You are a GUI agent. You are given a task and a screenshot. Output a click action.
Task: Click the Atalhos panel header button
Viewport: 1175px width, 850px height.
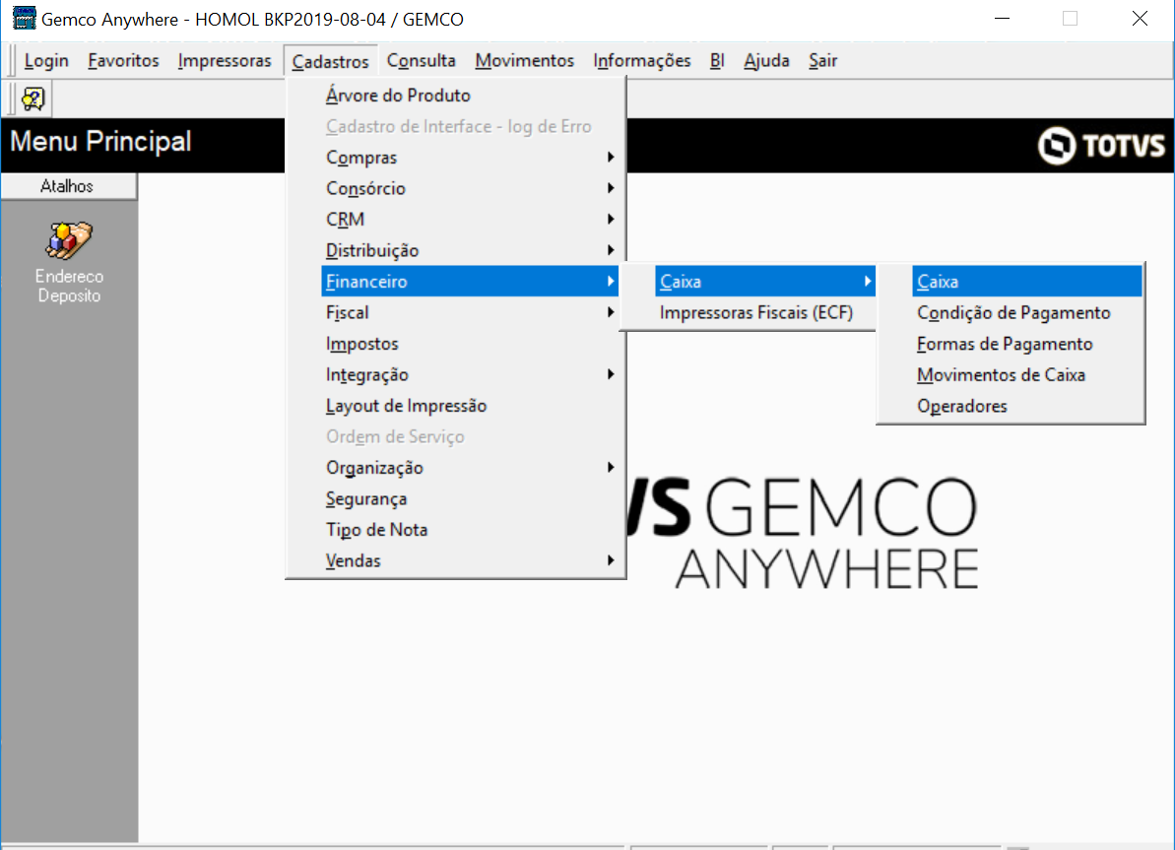[x=68, y=186]
